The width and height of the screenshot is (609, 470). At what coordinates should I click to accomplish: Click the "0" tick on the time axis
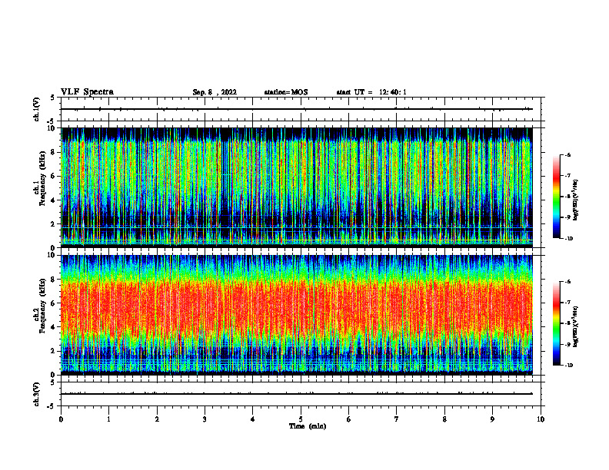point(61,419)
